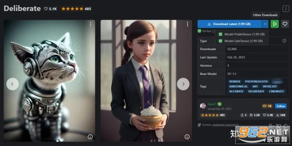
Task: Open XpucT creator profile name
Action: pos(212,104)
